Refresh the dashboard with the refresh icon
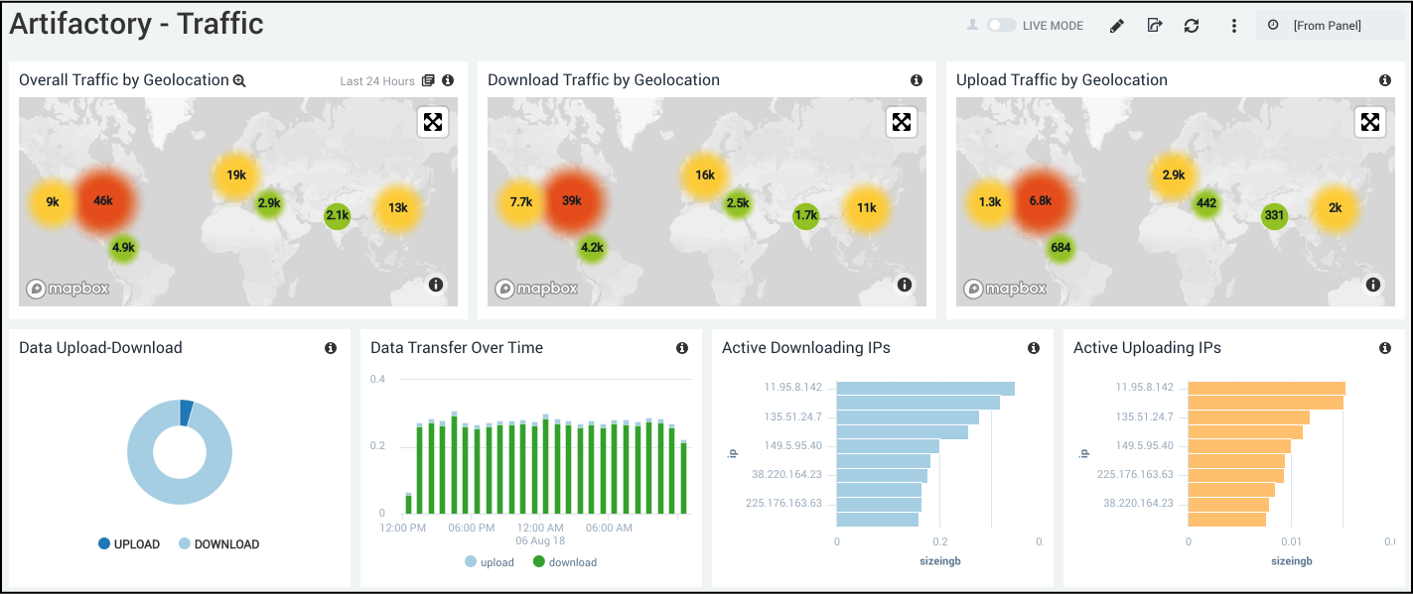Image resolution: width=1413 pixels, height=594 pixels. [1192, 26]
